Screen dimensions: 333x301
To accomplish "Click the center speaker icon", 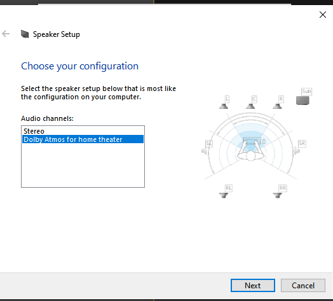I will click(250, 106).
